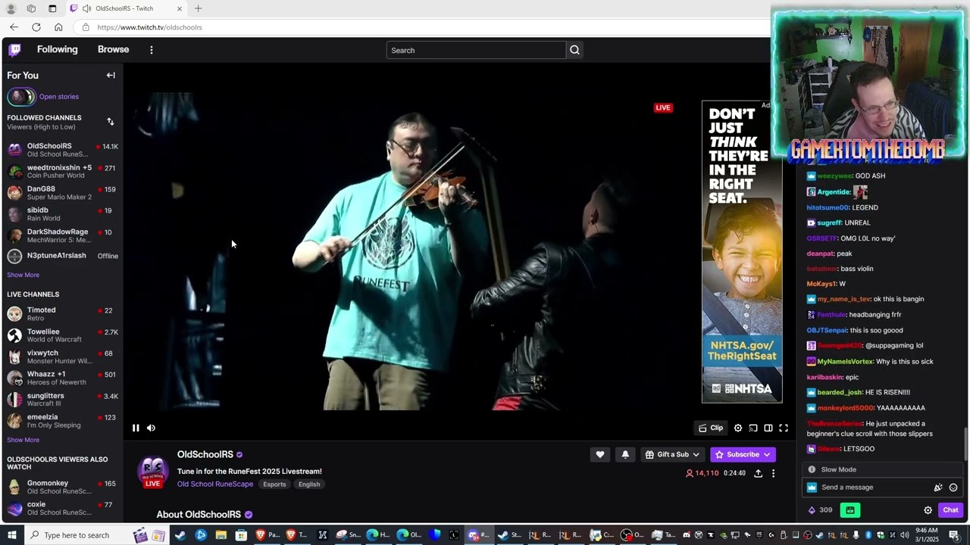Open Gnomonkey recommended channel

click(x=61, y=487)
